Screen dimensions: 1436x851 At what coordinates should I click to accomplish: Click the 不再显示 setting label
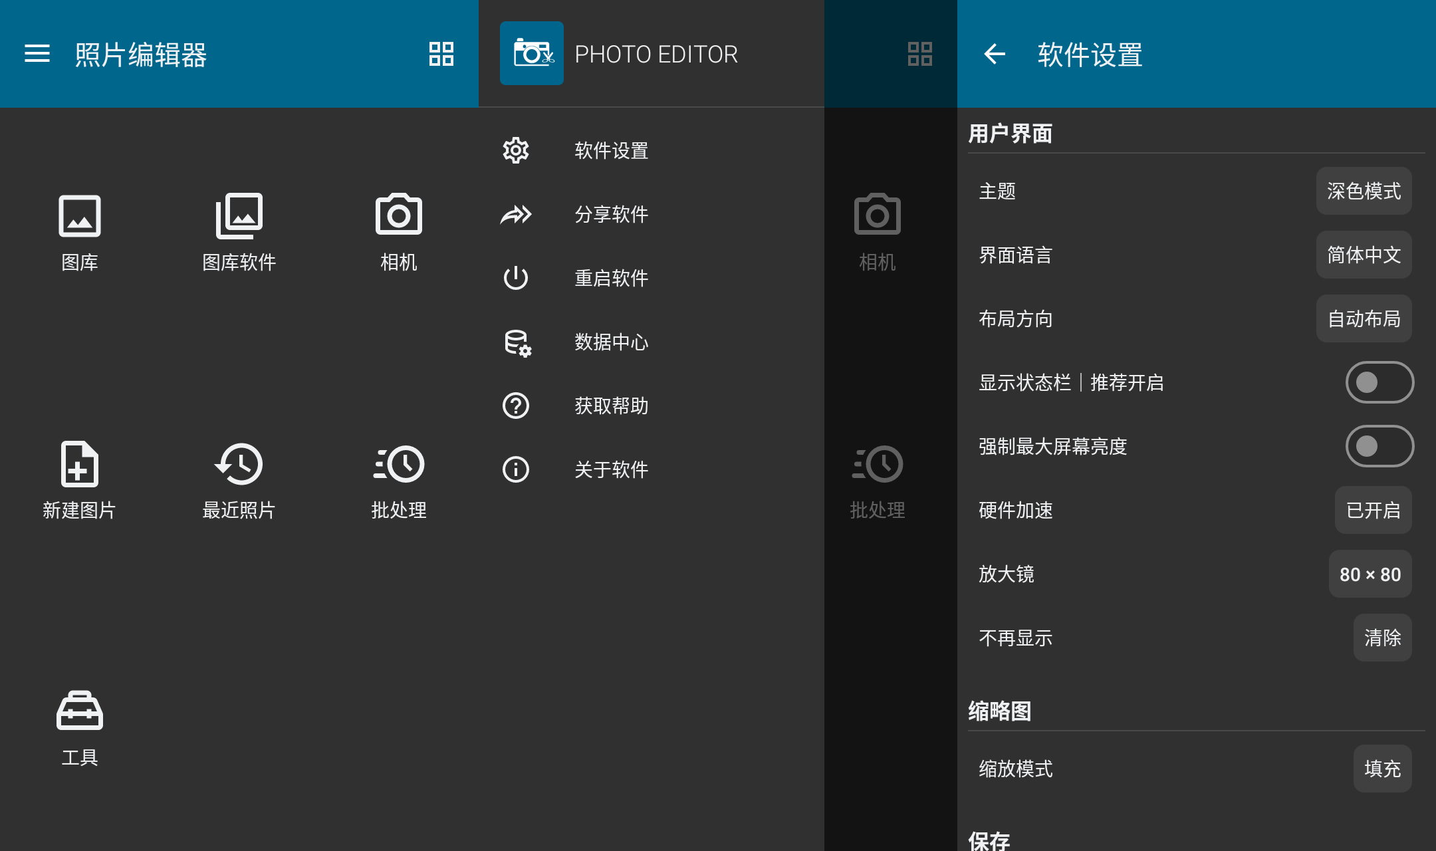click(x=1016, y=638)
